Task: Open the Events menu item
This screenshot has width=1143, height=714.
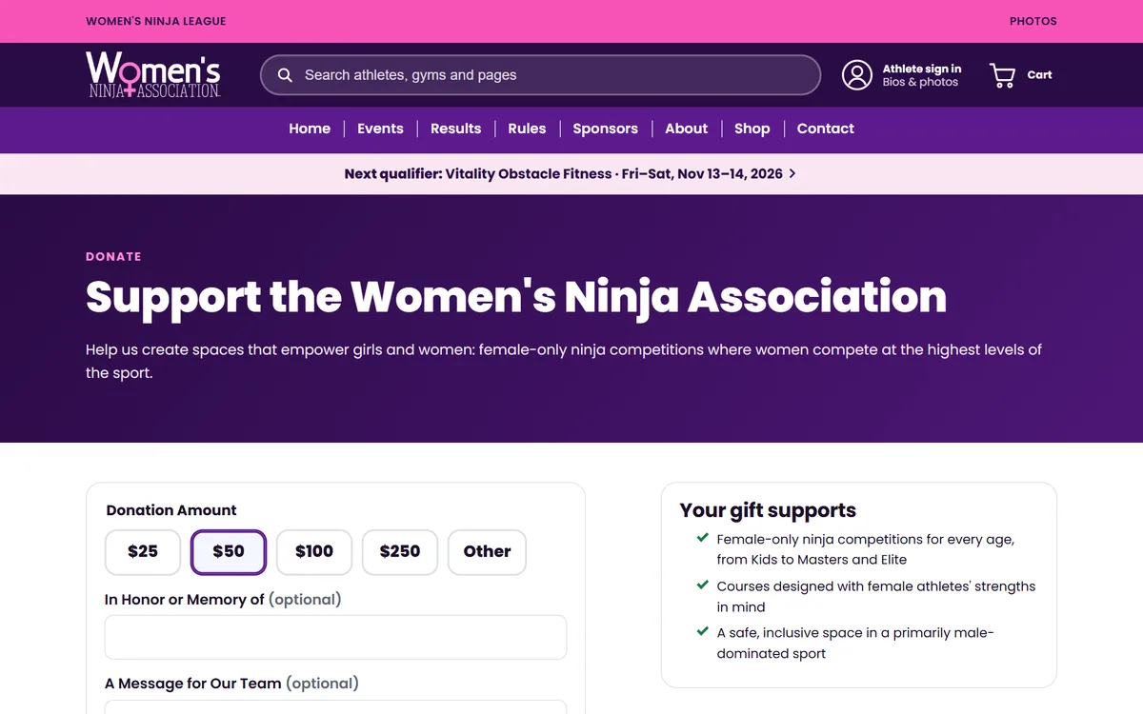Action: (x=380, y=129)
